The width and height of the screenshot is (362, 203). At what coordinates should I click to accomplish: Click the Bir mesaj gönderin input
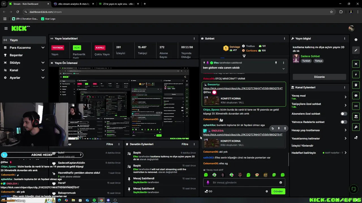click(244, 182)
